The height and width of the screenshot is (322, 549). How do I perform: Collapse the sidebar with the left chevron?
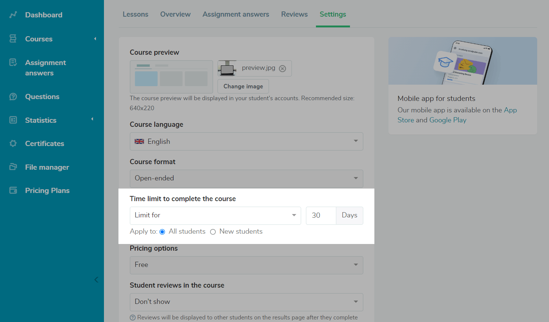[96, 279]
